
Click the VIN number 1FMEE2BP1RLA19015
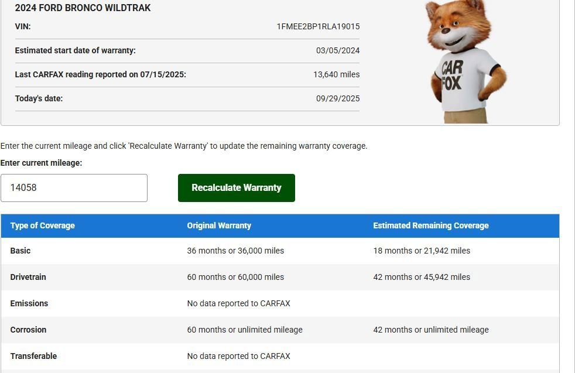point(318,26)
